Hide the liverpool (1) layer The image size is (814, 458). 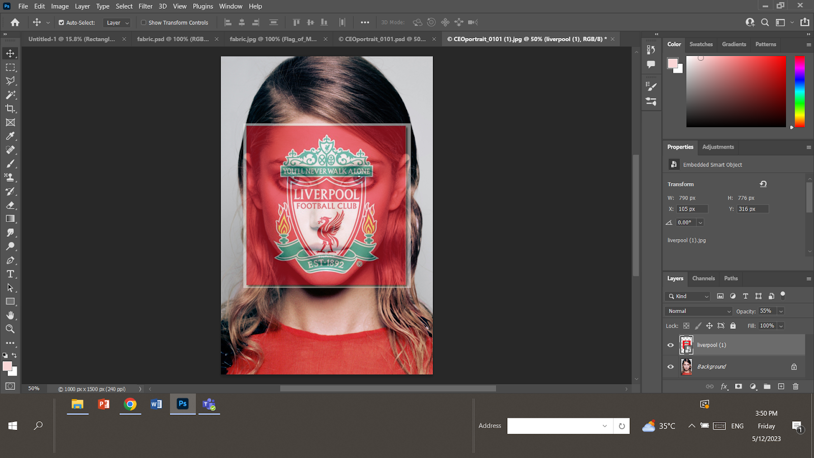pos(671,345)
